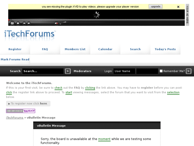Screen dimensions: 194x146
Task: Stop the video playback
Action: [x=18, y=23]
